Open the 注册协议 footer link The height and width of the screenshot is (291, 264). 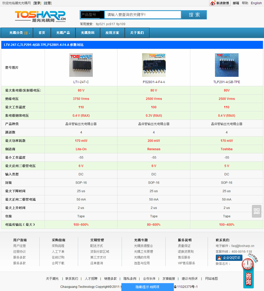(x=19, y=251)
